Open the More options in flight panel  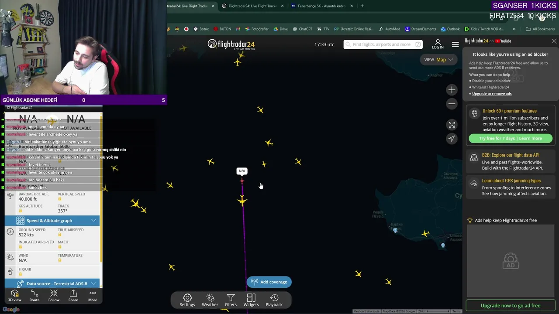coord(93,296)
